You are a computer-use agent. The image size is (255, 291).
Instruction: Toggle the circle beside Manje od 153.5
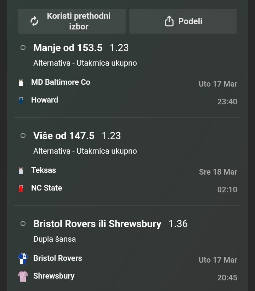23,48
